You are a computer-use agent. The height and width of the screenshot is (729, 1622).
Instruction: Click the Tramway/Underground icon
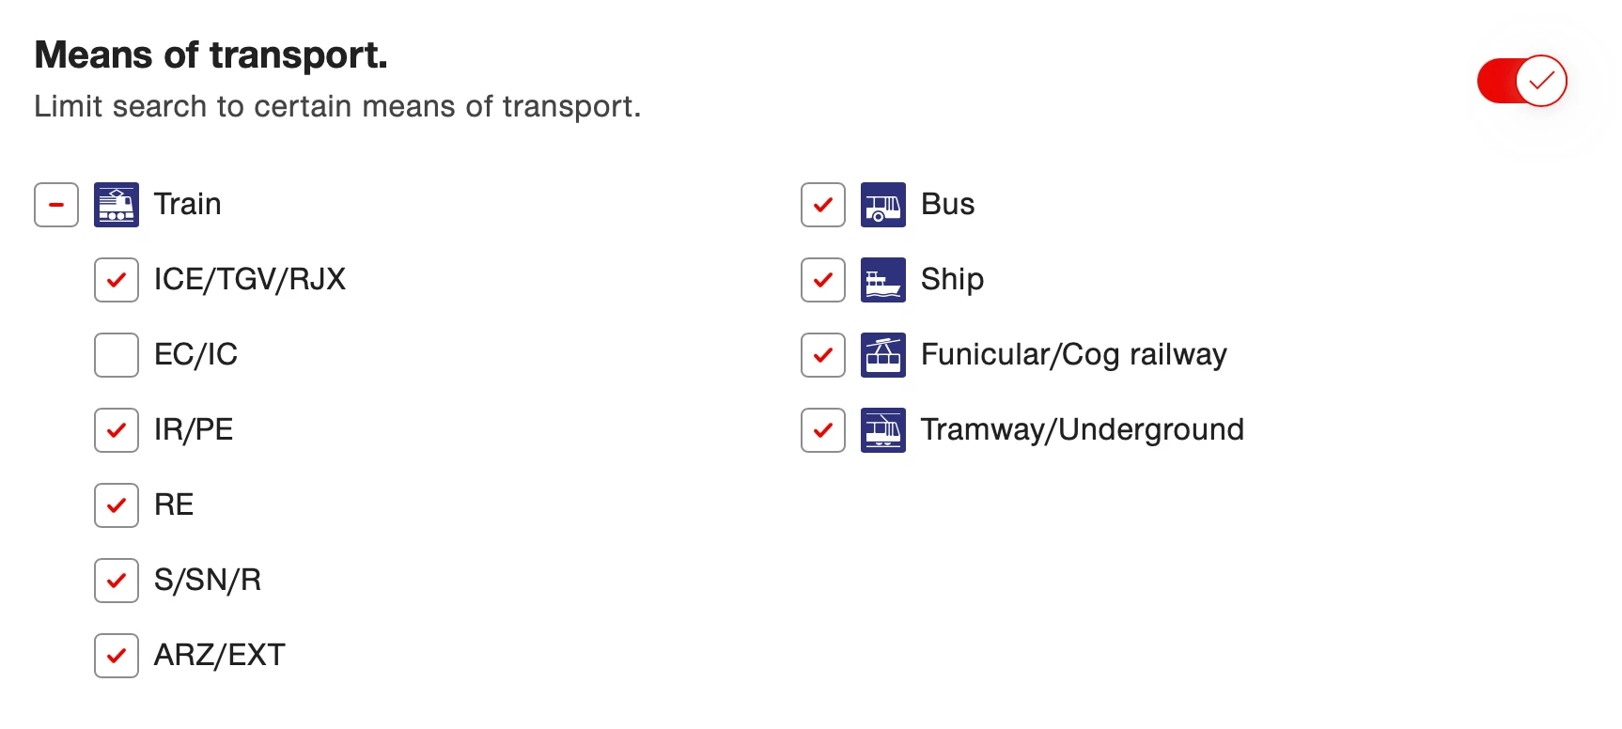pos(883,430)
